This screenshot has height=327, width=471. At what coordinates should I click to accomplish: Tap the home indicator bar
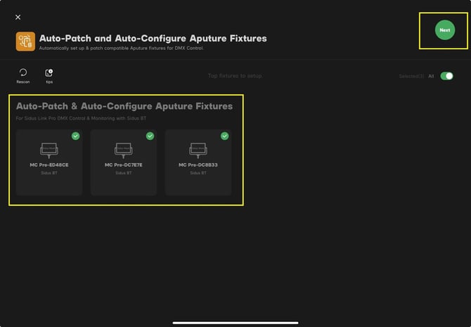pos(235,323)
